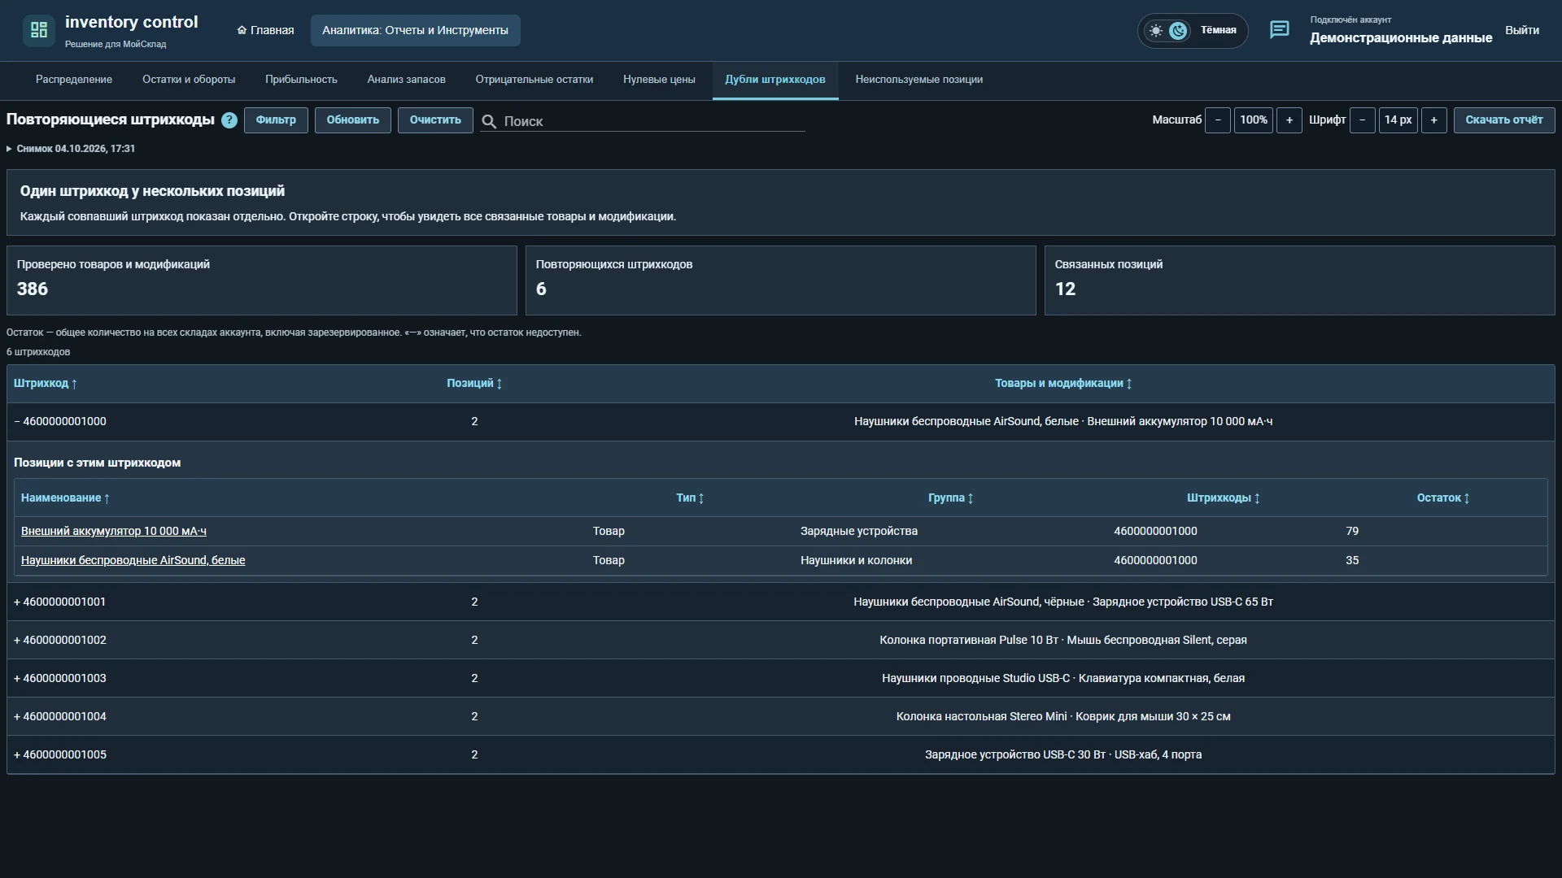The width and height of the screenshot is (1562, 878).
Task: Open the Неиспользуемые позиции tab
Action: [x=919, y=80]
